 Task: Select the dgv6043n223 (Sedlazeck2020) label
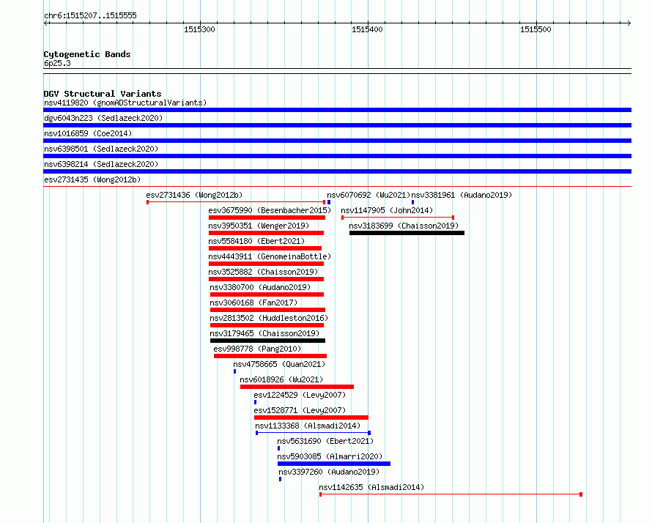[103, 118]
